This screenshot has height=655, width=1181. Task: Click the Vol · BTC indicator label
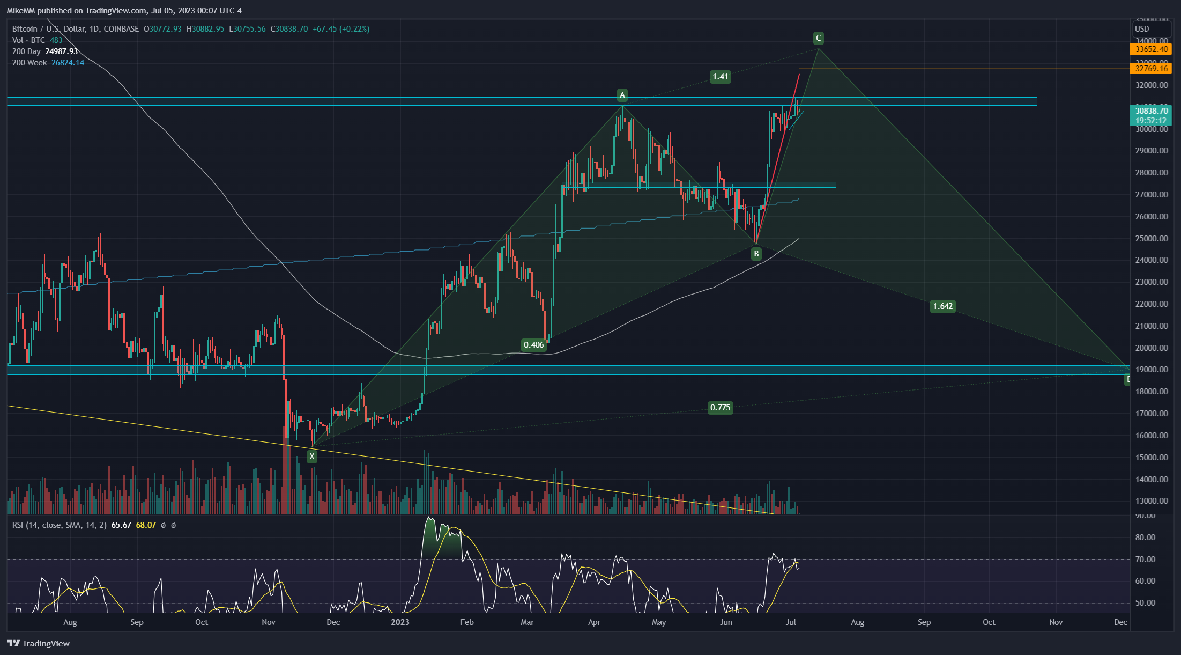[29, 40]
